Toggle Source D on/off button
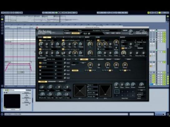This screenshot has height=127, width=170. [x=63, y=49]
